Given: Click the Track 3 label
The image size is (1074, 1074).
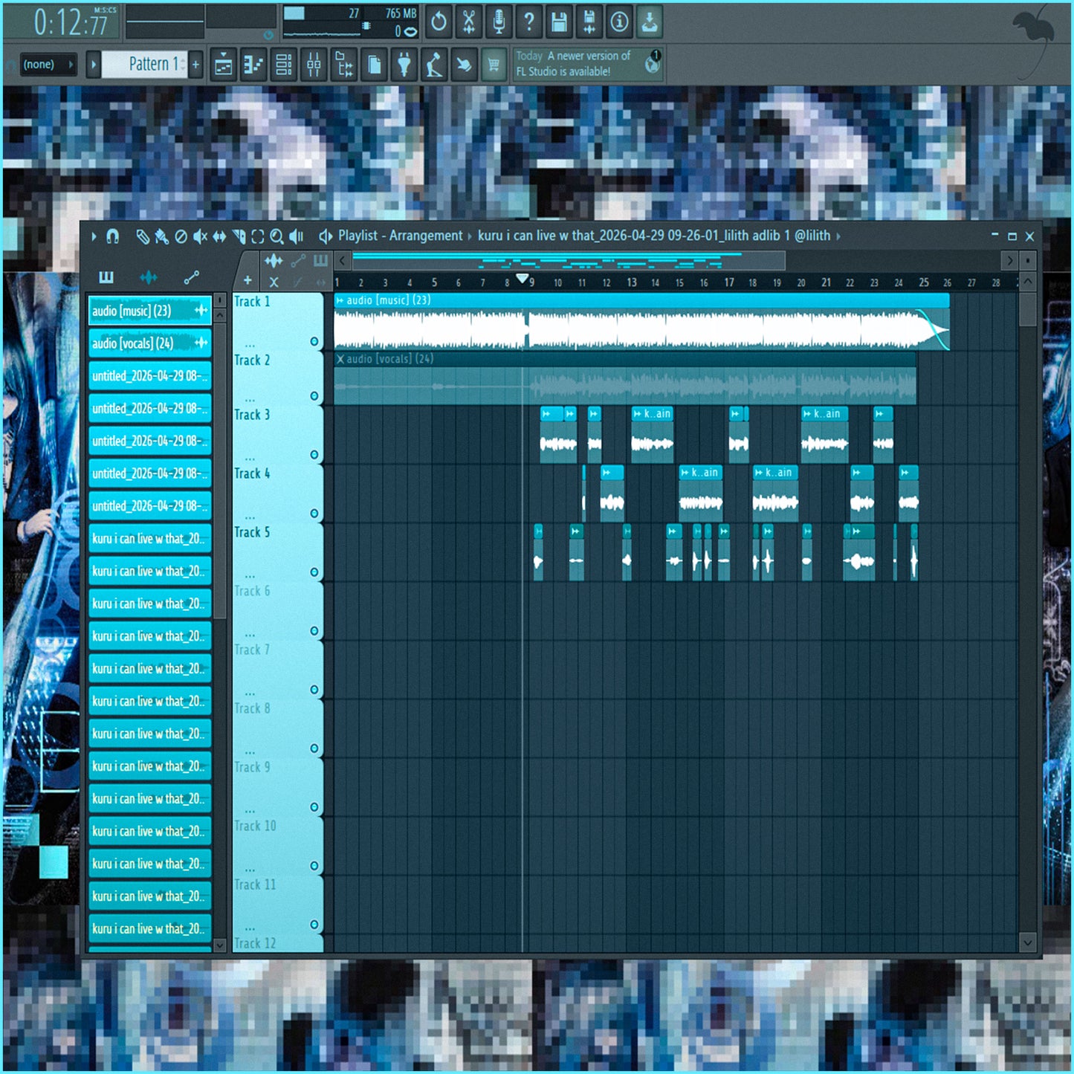Looking at the screenshot, I should [252, 415].
